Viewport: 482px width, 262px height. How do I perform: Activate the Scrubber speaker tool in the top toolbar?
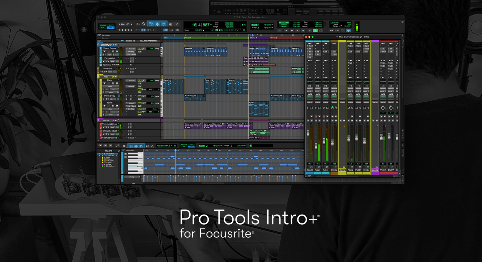[x=170, y=24]
